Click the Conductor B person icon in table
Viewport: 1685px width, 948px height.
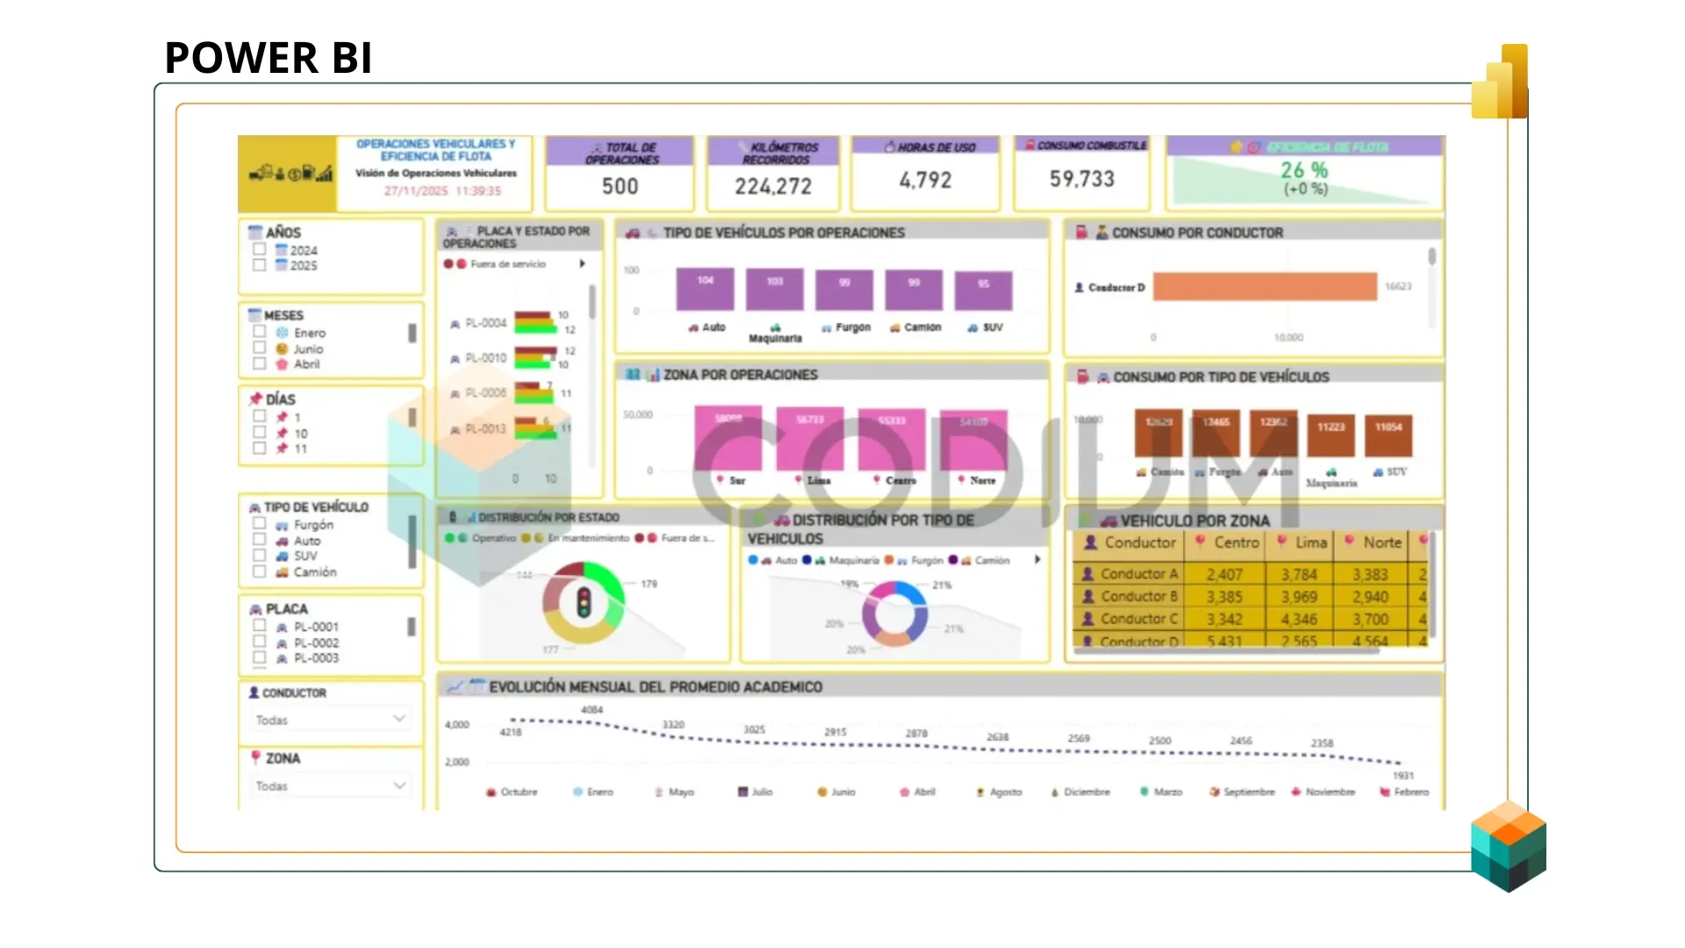(1087, 596)
